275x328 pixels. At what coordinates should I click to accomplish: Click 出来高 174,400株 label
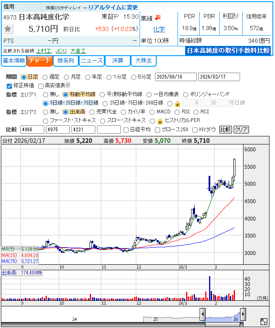tap(22, 273)
